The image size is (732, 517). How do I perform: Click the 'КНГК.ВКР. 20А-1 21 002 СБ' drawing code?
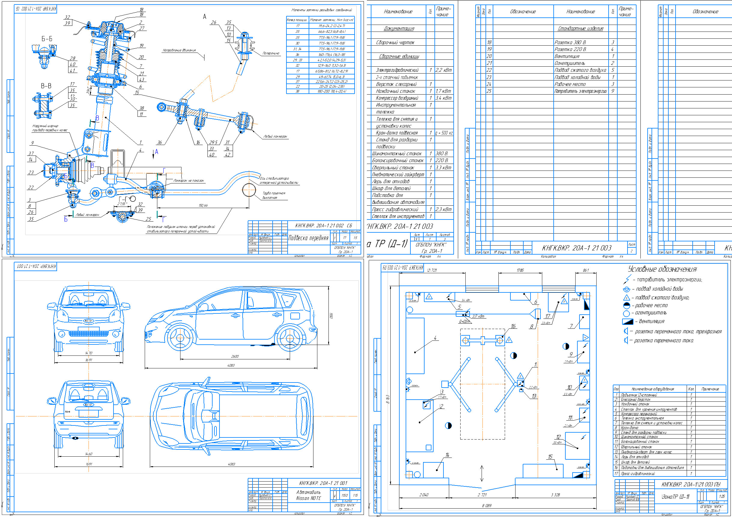coord(323,225)
